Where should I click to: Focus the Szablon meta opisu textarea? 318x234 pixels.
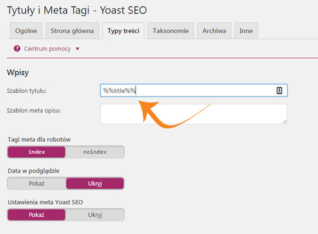click(x=193, y=114)
